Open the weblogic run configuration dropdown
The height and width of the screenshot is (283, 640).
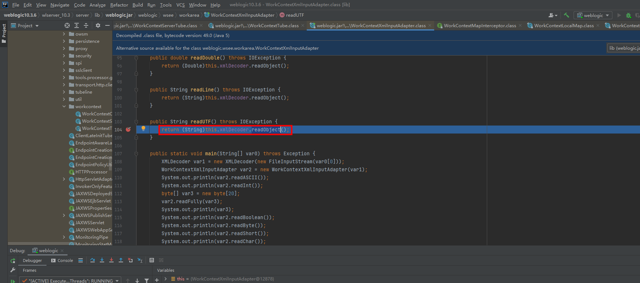pyautogui.click(x=593, y=15)
